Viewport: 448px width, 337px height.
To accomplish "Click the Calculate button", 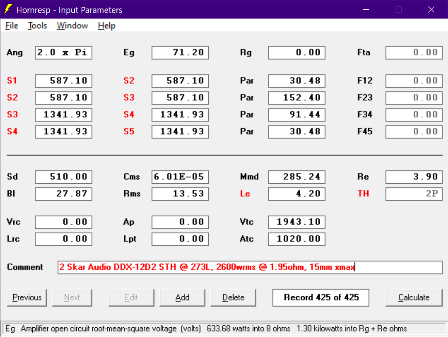I will (x=414, y=297).
